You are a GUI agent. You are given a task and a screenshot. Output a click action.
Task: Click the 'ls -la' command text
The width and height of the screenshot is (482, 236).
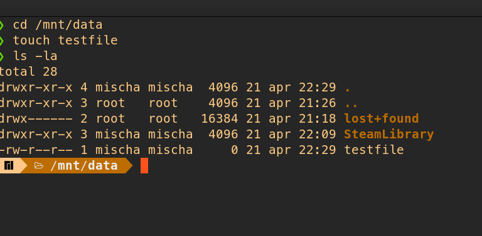pyautogui.click(x=35, y=56)
